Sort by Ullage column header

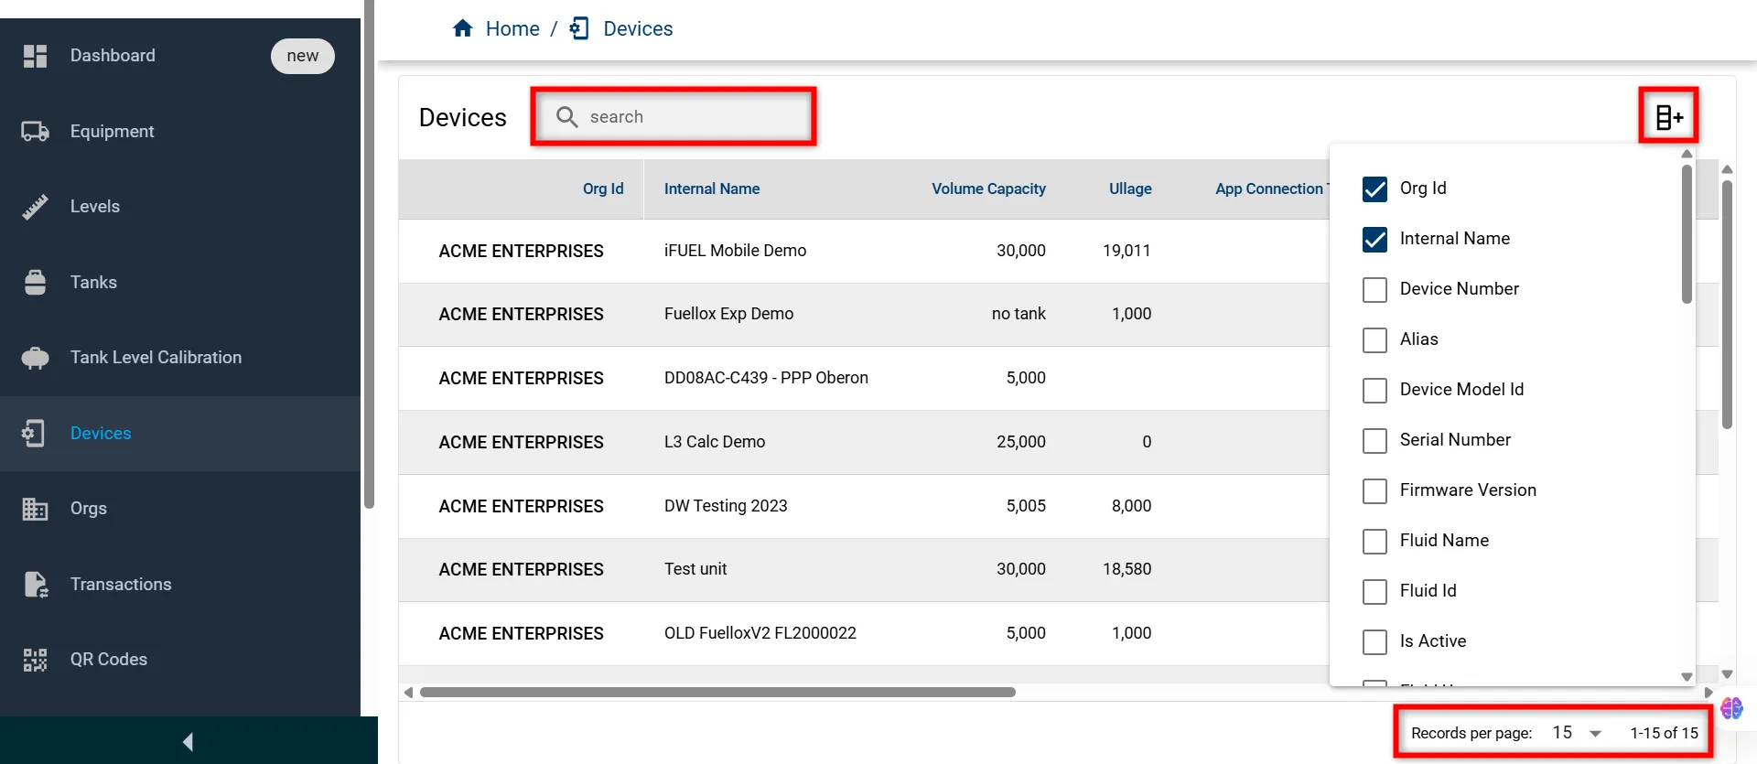click(x=1130, y=188)
